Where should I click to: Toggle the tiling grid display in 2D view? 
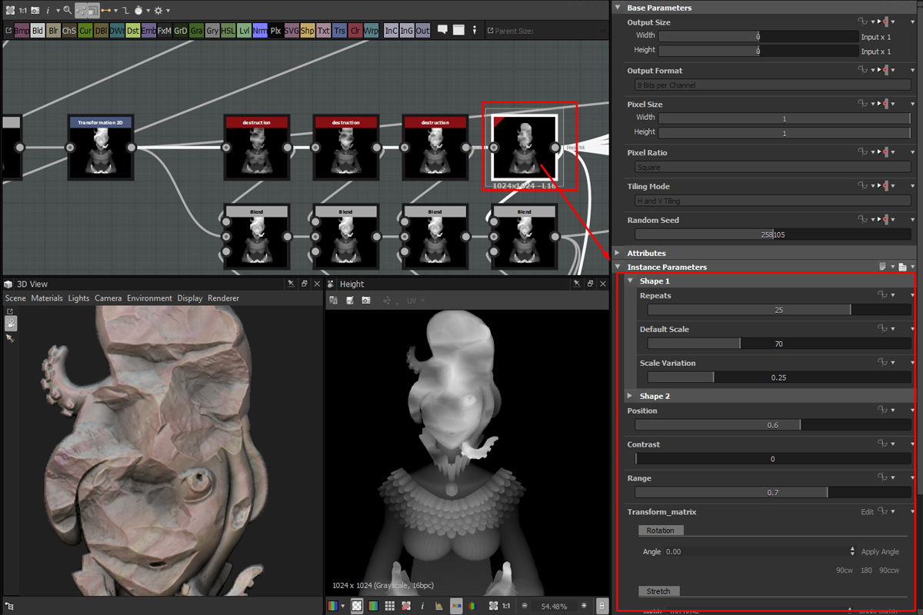point(390,606)
